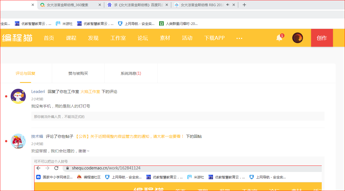Image resolution: width=345 pixels, height=191 pixels.
Task: Click the notification bell icon
Action: (x=279, y=38)
